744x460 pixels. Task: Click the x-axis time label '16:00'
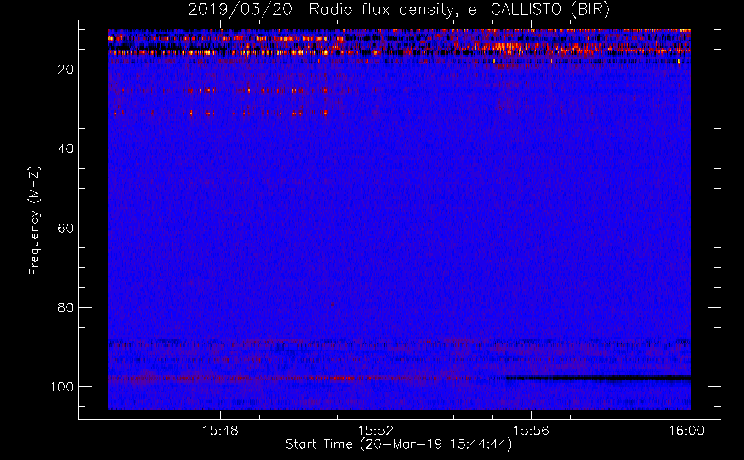coord(687,431)
